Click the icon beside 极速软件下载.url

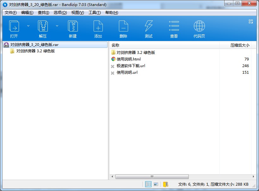point(113,67)
